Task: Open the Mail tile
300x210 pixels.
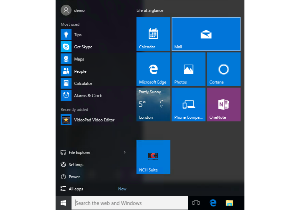Action: 206,34
